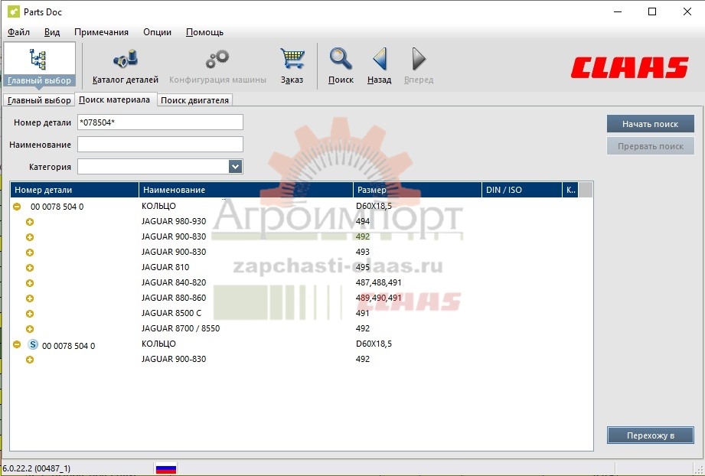Click the Наименование input field
The image size is (705, 476).
click(160, 145)
